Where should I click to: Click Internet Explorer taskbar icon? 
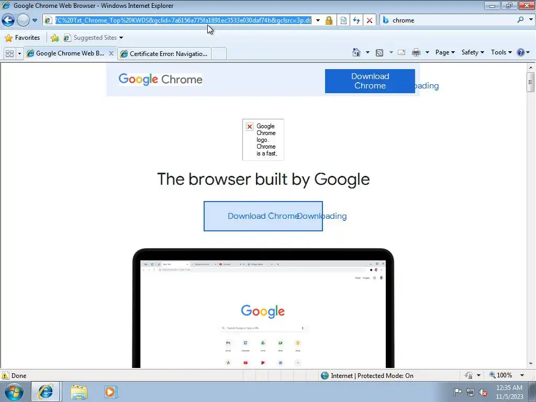coord(46,392)
